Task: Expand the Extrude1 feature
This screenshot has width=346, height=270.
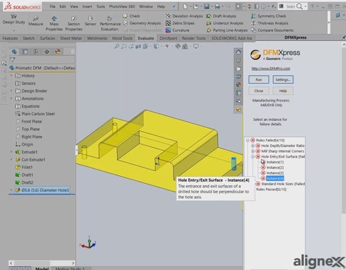Action: (x=11, y=152)
